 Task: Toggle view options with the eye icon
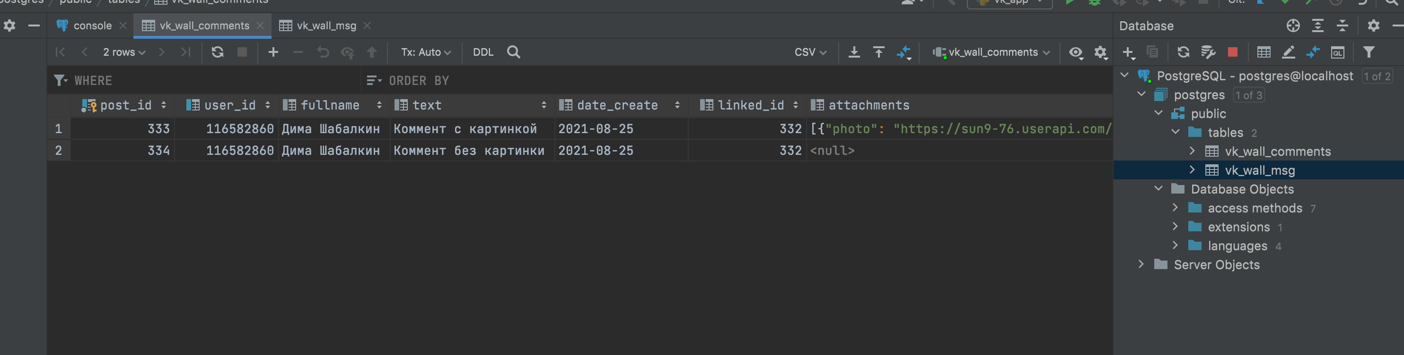point(1076,52)
